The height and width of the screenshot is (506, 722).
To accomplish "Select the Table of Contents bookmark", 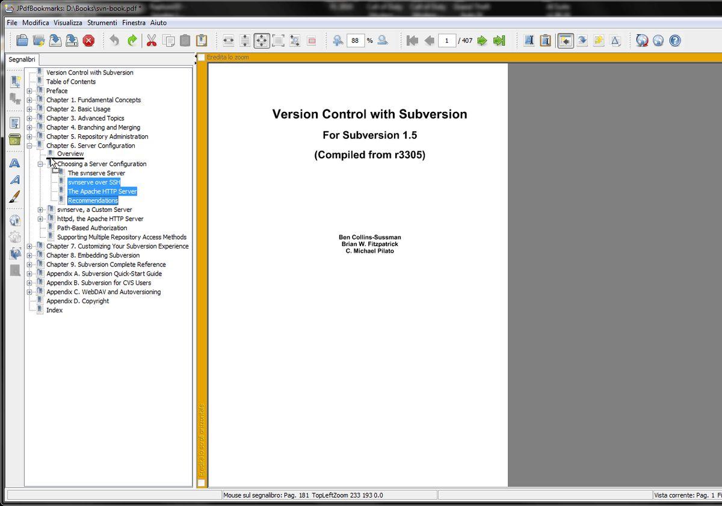I will coord(71,82).
